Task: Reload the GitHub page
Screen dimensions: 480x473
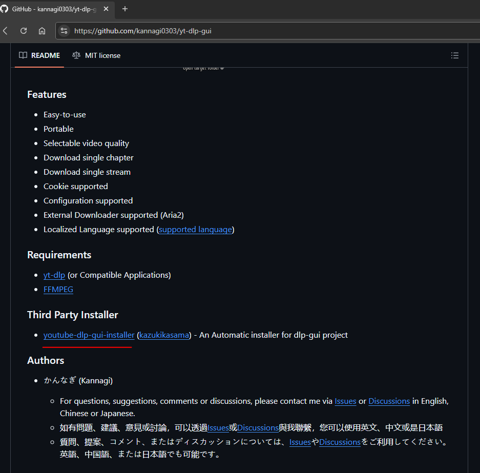Action: point(24,31)
